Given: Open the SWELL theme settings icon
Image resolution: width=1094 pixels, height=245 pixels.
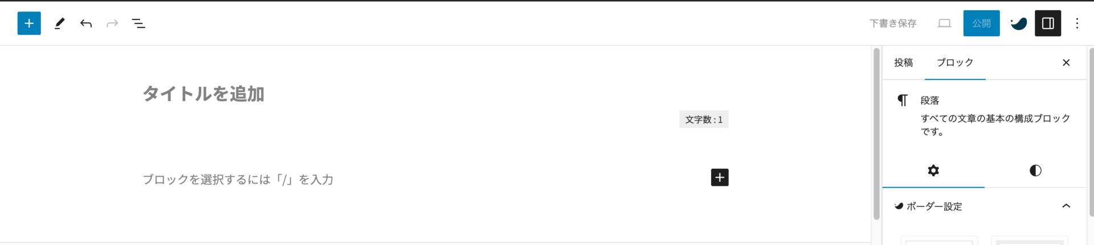Looking at the screenshot, I should (x=1019, y=23).
